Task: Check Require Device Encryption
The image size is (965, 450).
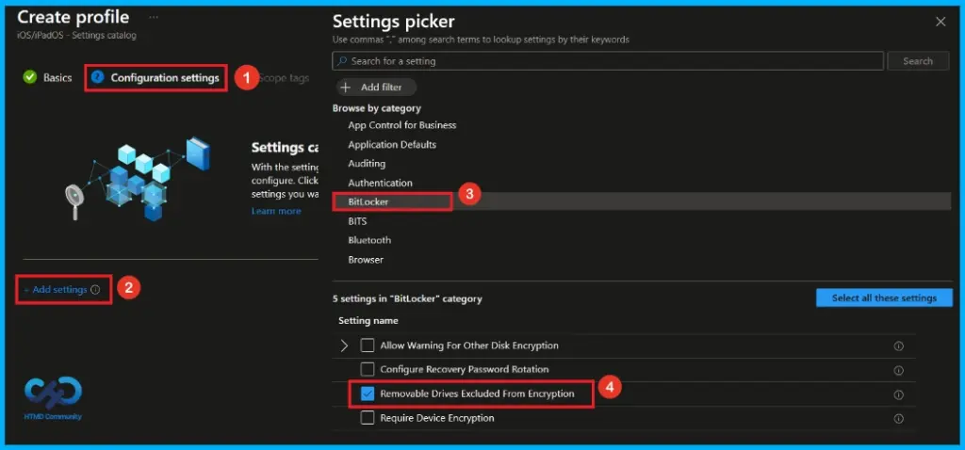Action: pos(368,418)
